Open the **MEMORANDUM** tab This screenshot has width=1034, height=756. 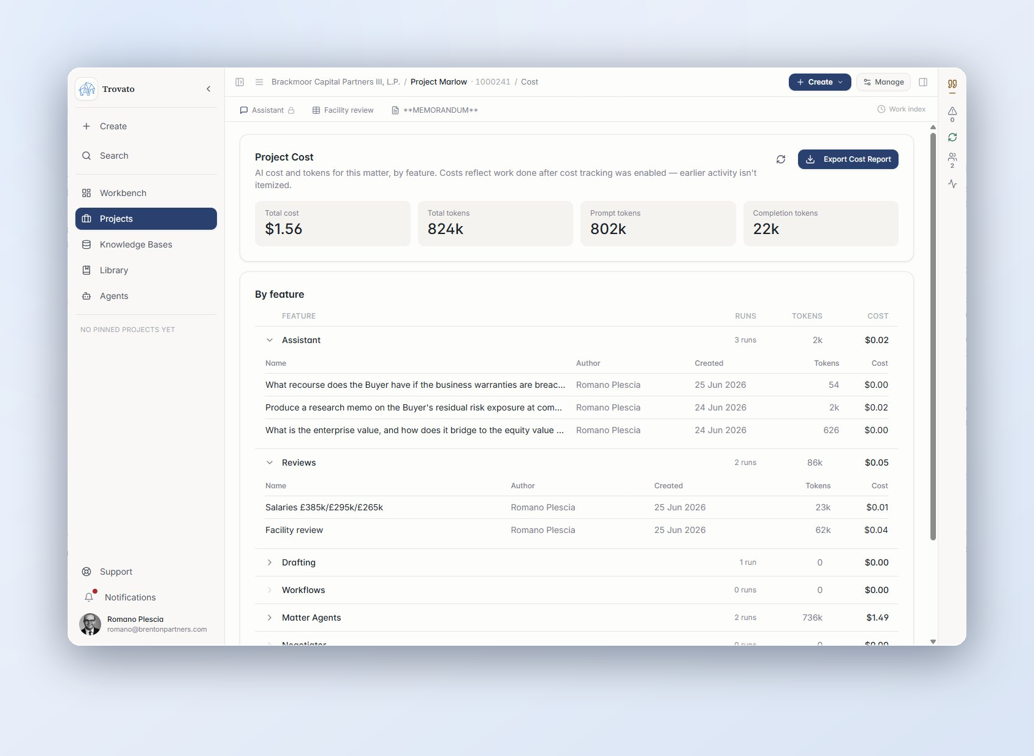[x=435, y=110]
